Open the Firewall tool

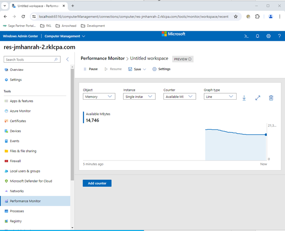pos(15,161)
